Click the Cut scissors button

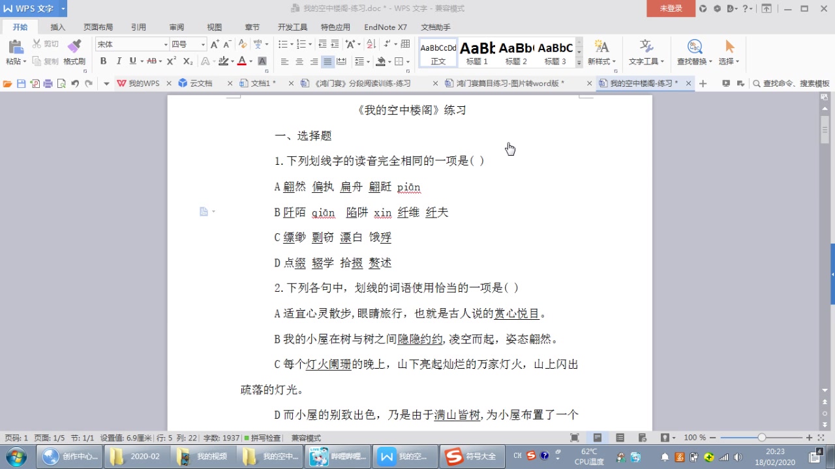pos(46,44)
